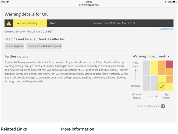Select London & South East England tag
The image size is (178, 134).
(44, 46)
